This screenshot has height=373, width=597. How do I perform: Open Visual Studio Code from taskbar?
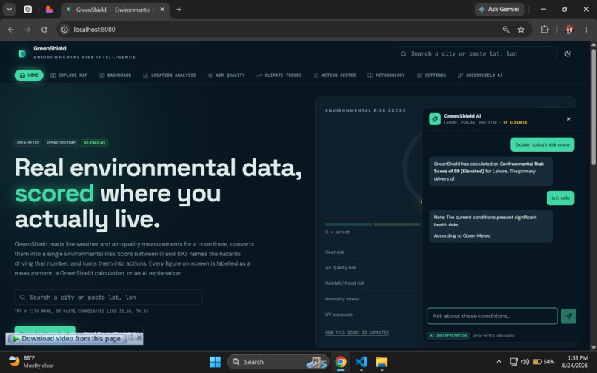tap(361, 362)
